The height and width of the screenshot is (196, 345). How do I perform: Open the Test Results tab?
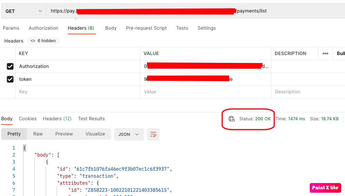[91, 119]
